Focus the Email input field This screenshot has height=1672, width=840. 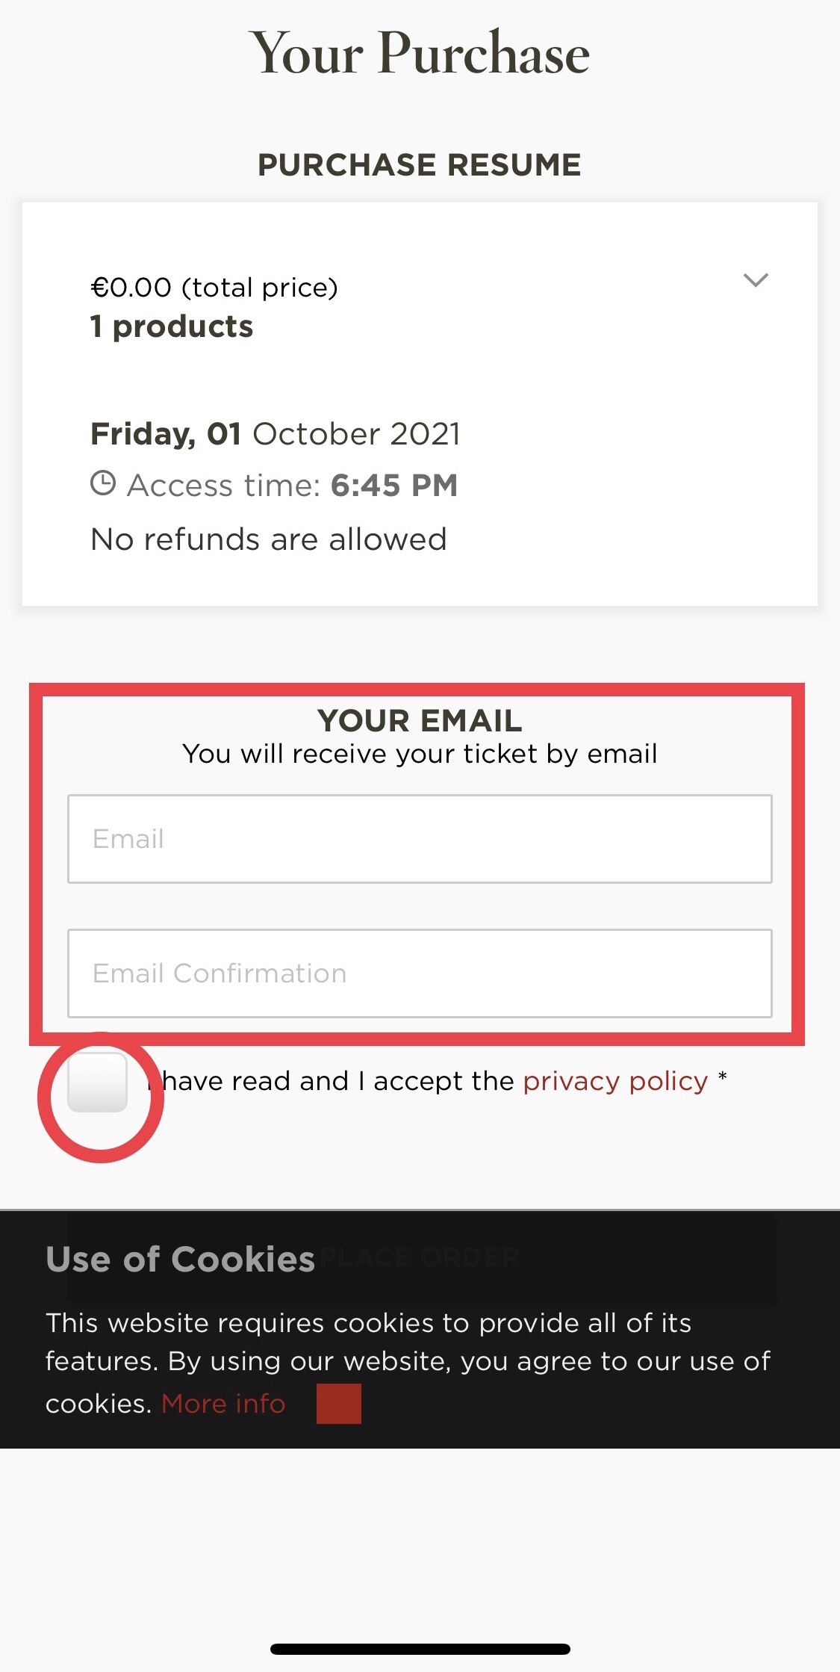click(420, 839)
